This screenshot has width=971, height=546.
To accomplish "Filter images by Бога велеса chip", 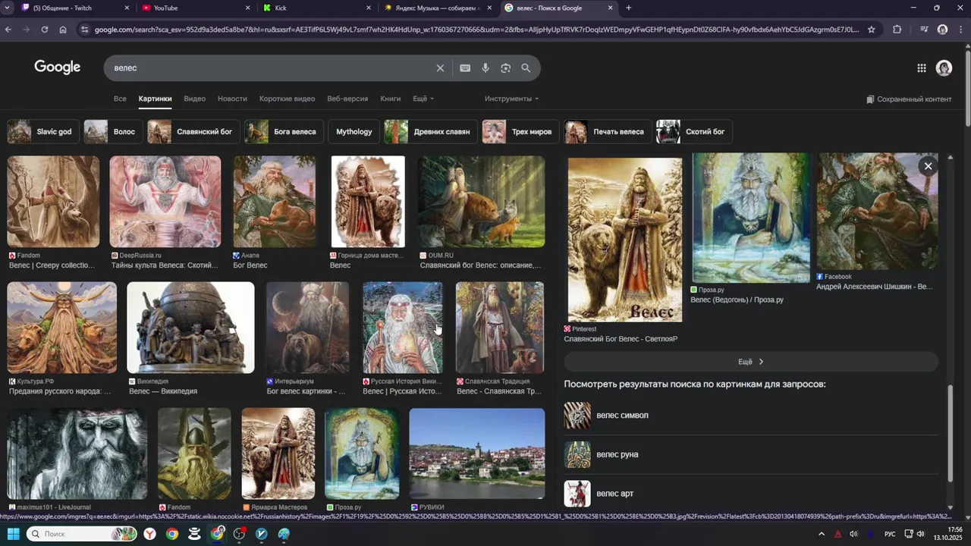I will point(284,131).
